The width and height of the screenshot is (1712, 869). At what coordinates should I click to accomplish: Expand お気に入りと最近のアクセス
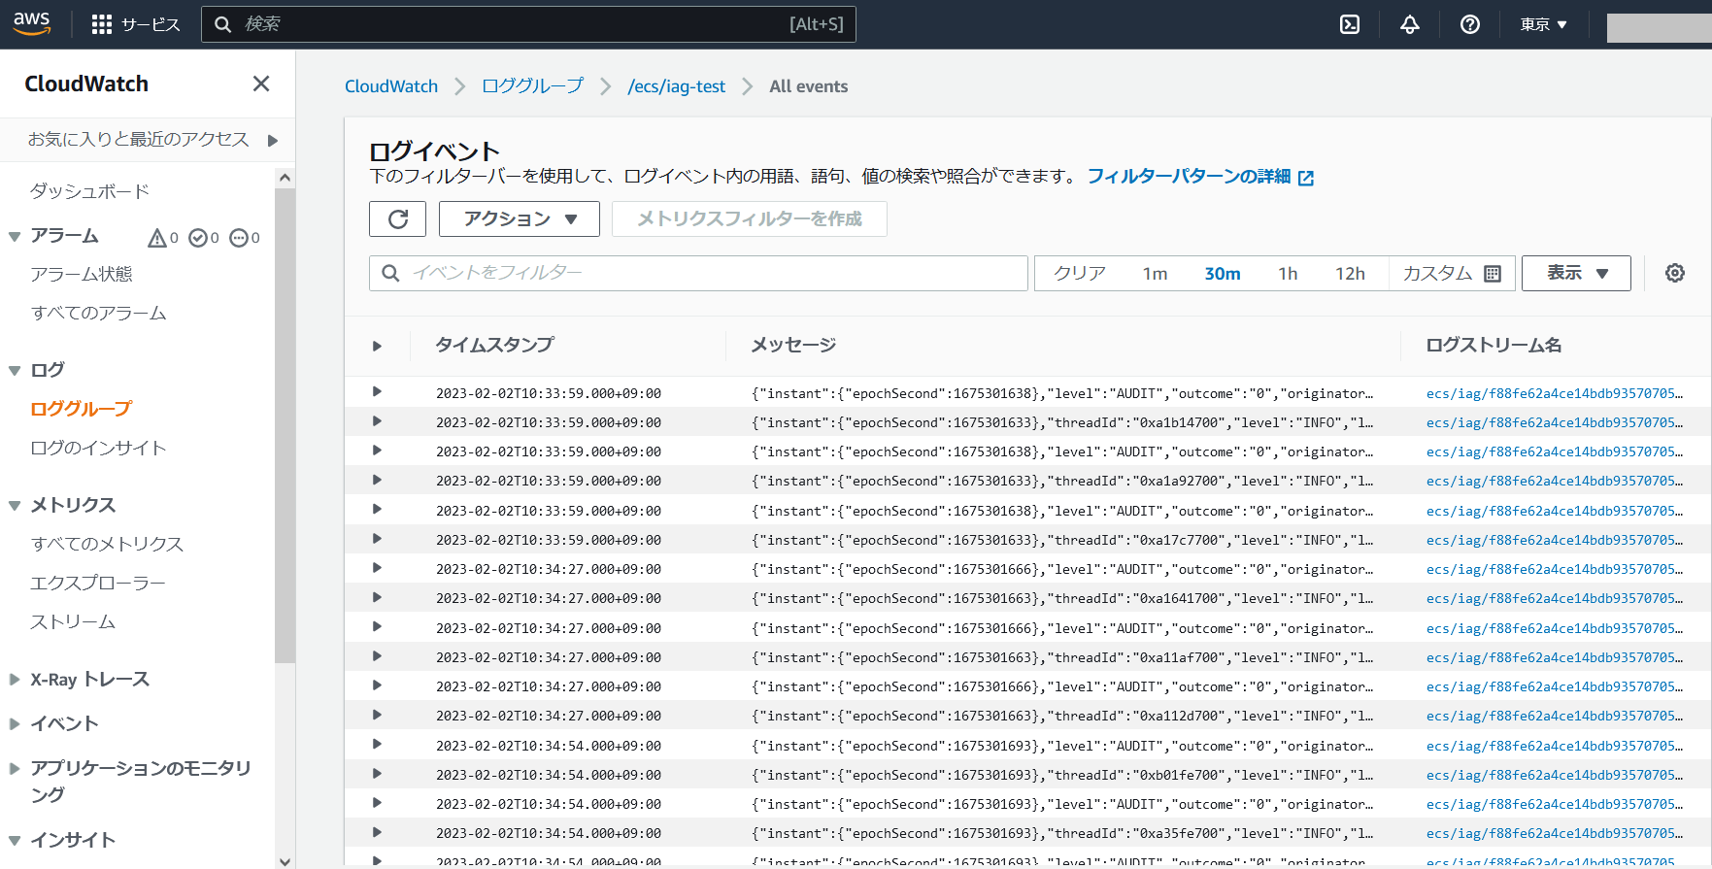(273, 141)
